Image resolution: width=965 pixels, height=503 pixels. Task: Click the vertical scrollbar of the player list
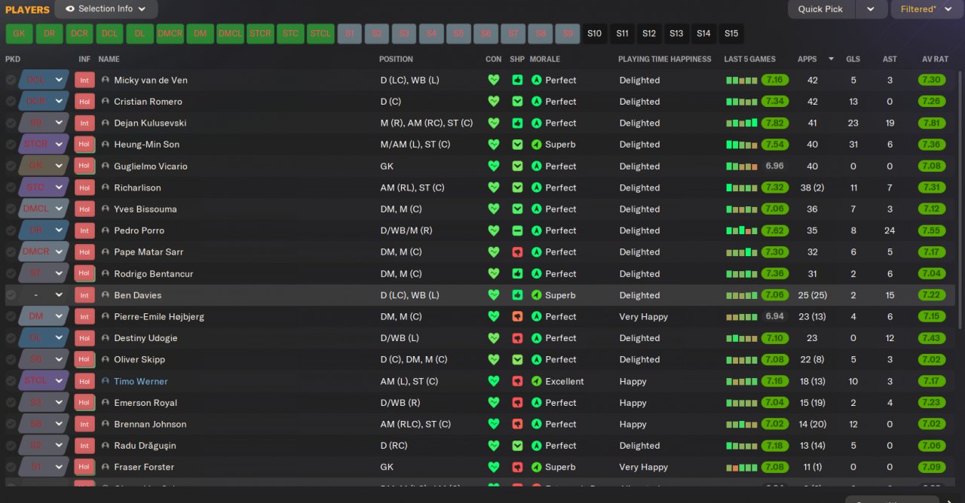pos(960,200)
